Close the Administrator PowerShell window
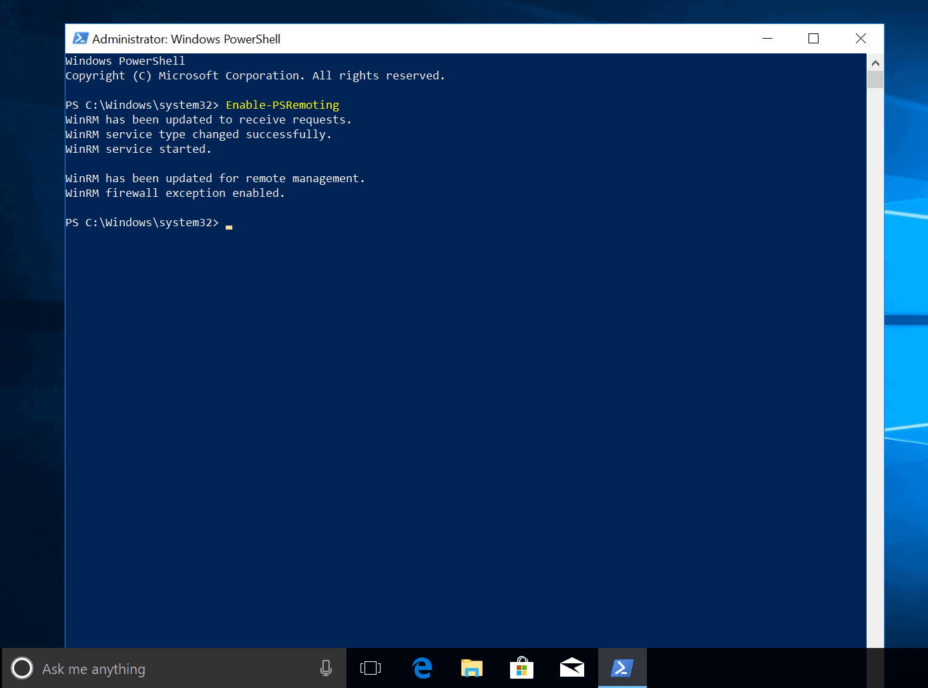The image size is (928, 688). pos(861,39)
